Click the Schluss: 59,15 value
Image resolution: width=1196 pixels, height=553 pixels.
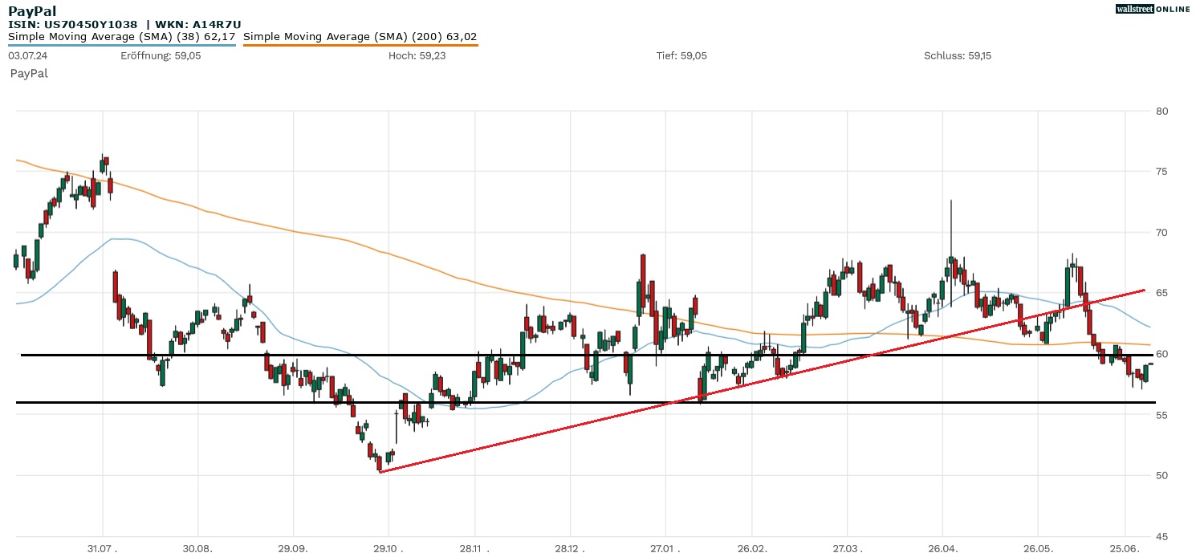click(x=958, y=55)
